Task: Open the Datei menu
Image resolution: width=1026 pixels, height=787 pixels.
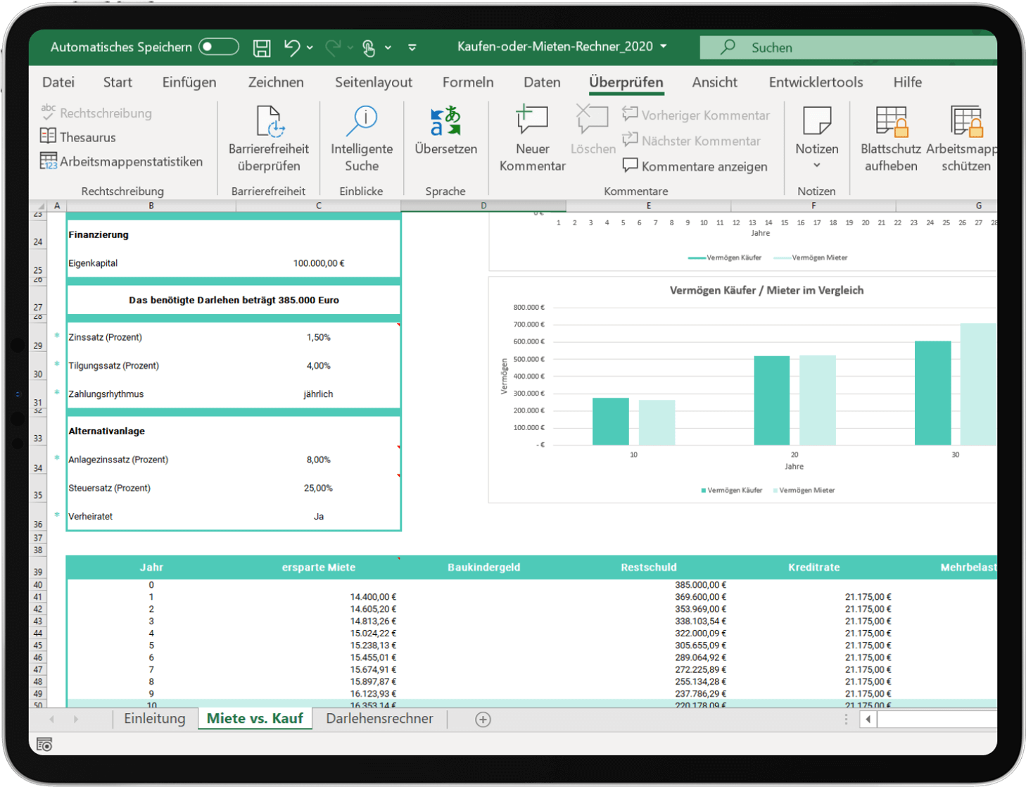Action: 58,82
